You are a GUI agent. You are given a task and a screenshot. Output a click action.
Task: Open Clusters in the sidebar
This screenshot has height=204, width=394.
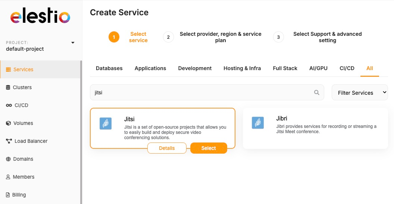tap(40, 87)
